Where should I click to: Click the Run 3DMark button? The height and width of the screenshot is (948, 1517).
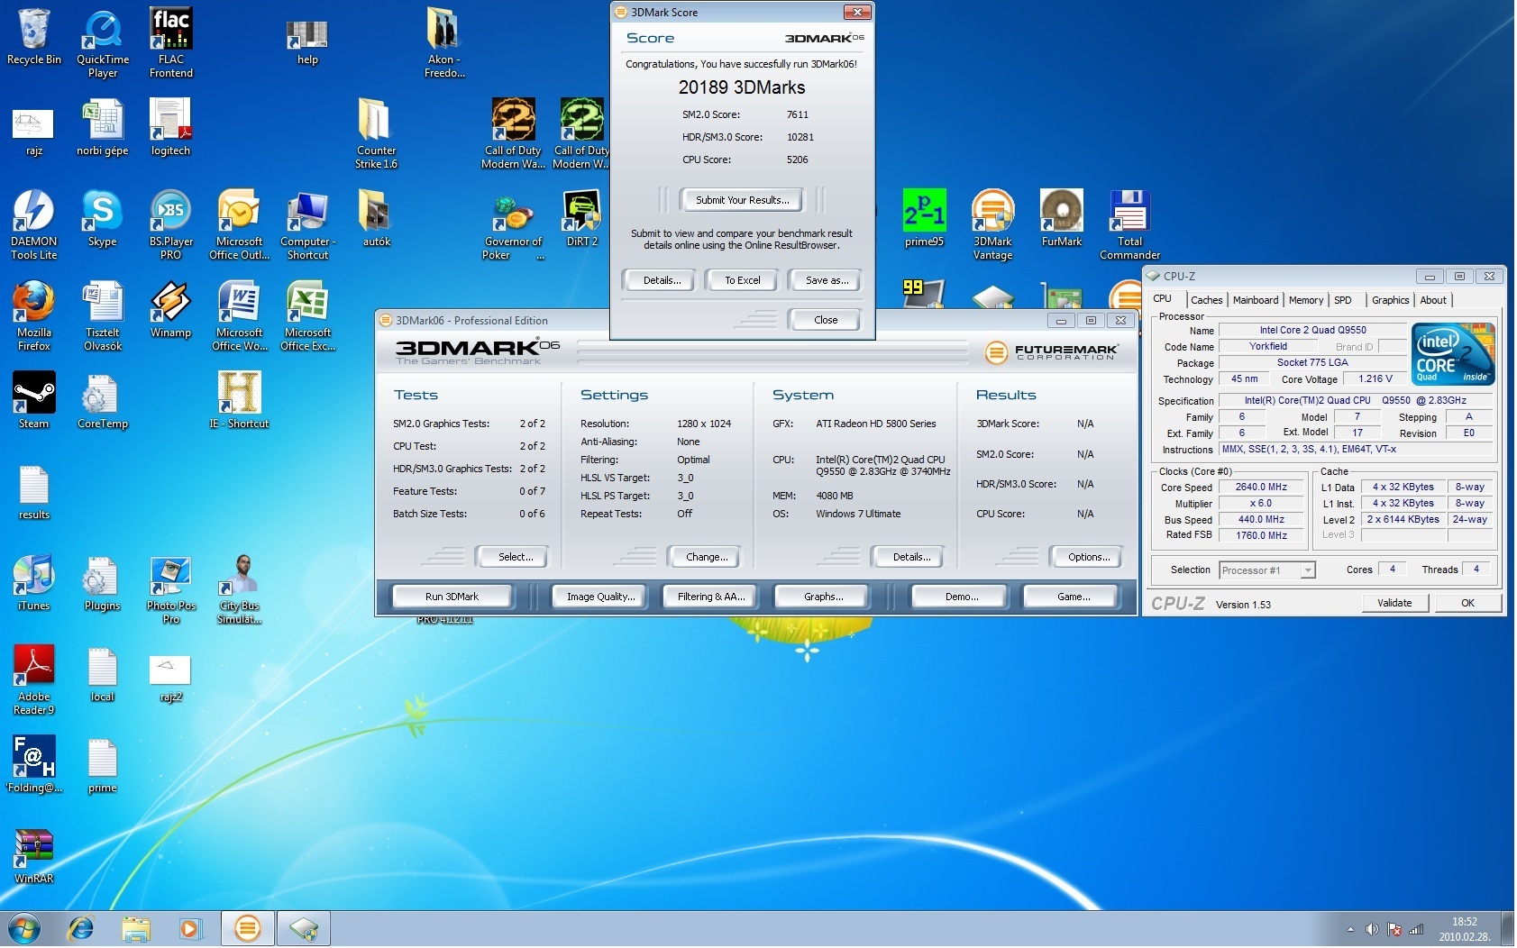coord(452,597)
